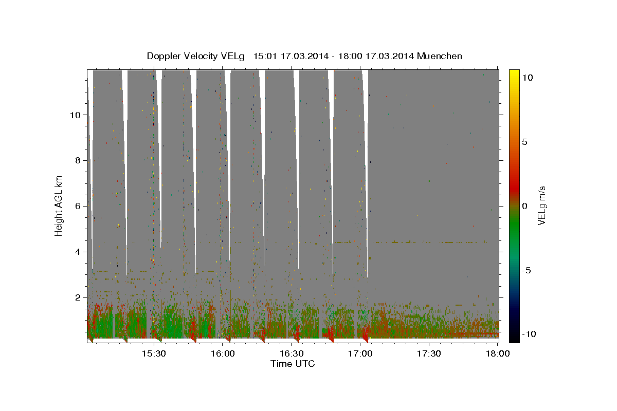Click the black bottom of the colorbar

point(514,337)
